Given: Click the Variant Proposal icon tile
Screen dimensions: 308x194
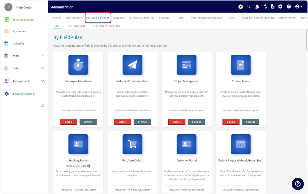Looking at the screenshot, I should pos(241,144).
